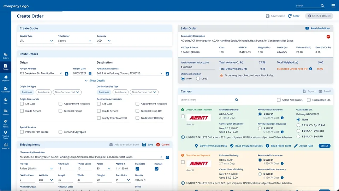
Task: Check Tradeshow Delivery checkbox
Action: (137, 118)
